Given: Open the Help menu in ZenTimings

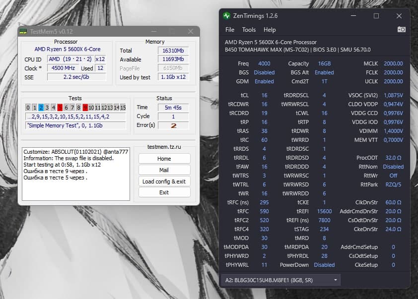Looking at the screenshot, I should (x=270, y=30).
